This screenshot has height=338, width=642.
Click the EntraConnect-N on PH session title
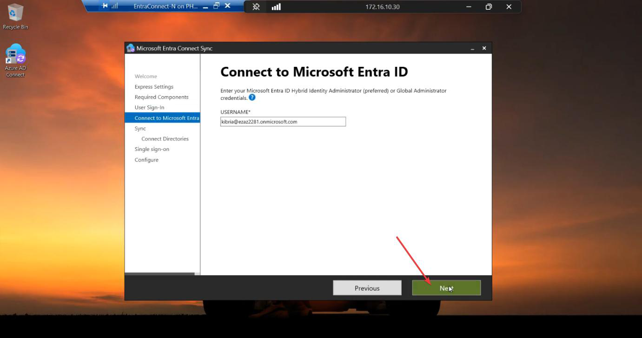point(166,6)
